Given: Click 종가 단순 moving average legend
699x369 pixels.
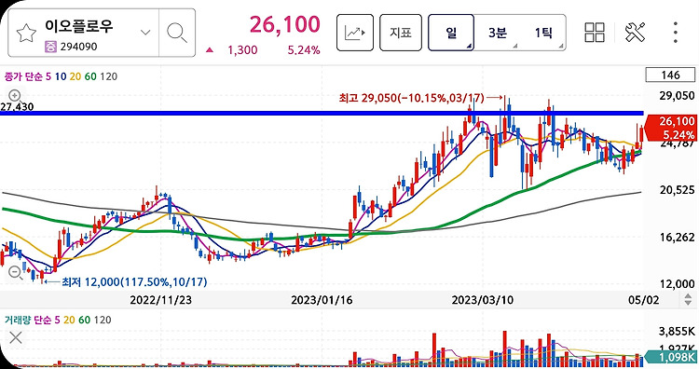Looking at the screenshot, I should click(x=23, y=76).
